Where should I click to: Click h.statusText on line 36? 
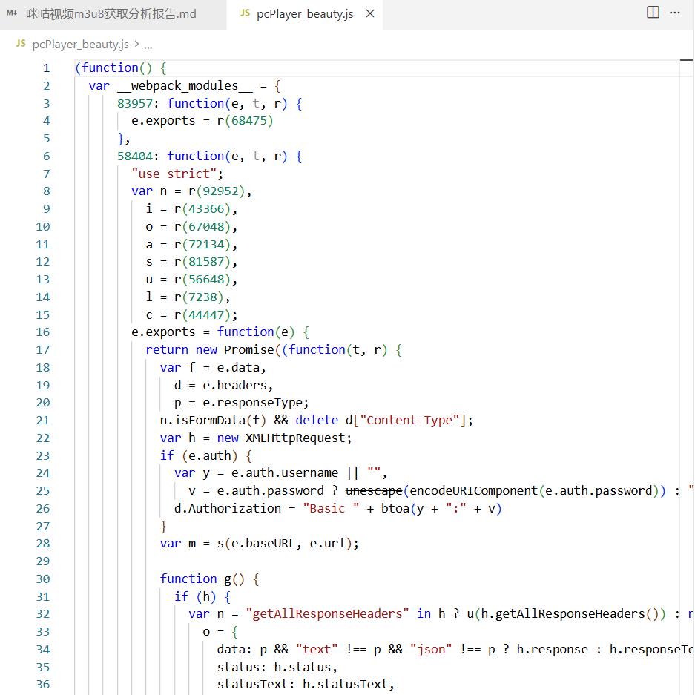click(x=345, y=685)
